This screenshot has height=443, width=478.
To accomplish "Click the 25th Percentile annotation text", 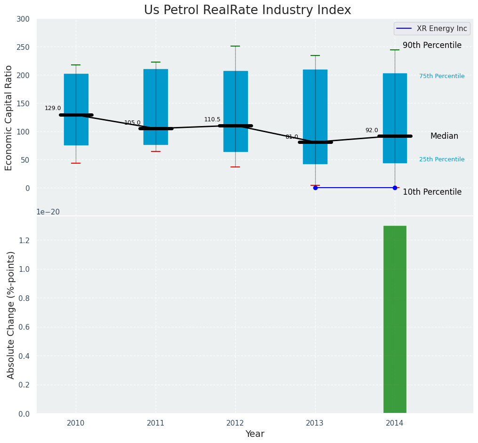I will [x=442, y=159].
